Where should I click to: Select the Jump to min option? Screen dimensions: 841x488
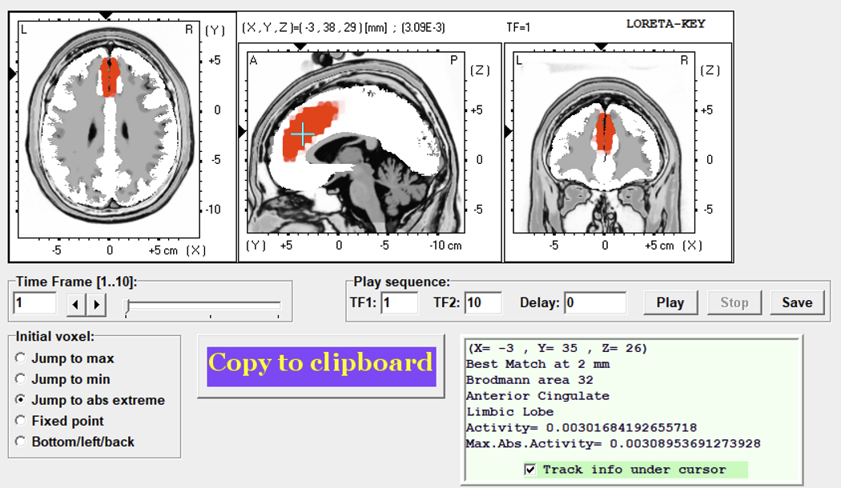point(20,378)
